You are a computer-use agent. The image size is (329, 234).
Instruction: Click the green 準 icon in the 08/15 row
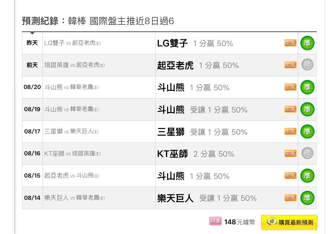307,176
